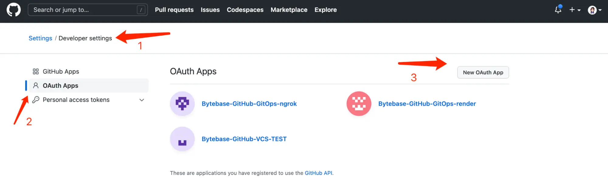Viewport: 608px width, 192px height.
Task: Open Bytebase-GitHub-VCS-TEST link
Action: (x=244, y=139)
